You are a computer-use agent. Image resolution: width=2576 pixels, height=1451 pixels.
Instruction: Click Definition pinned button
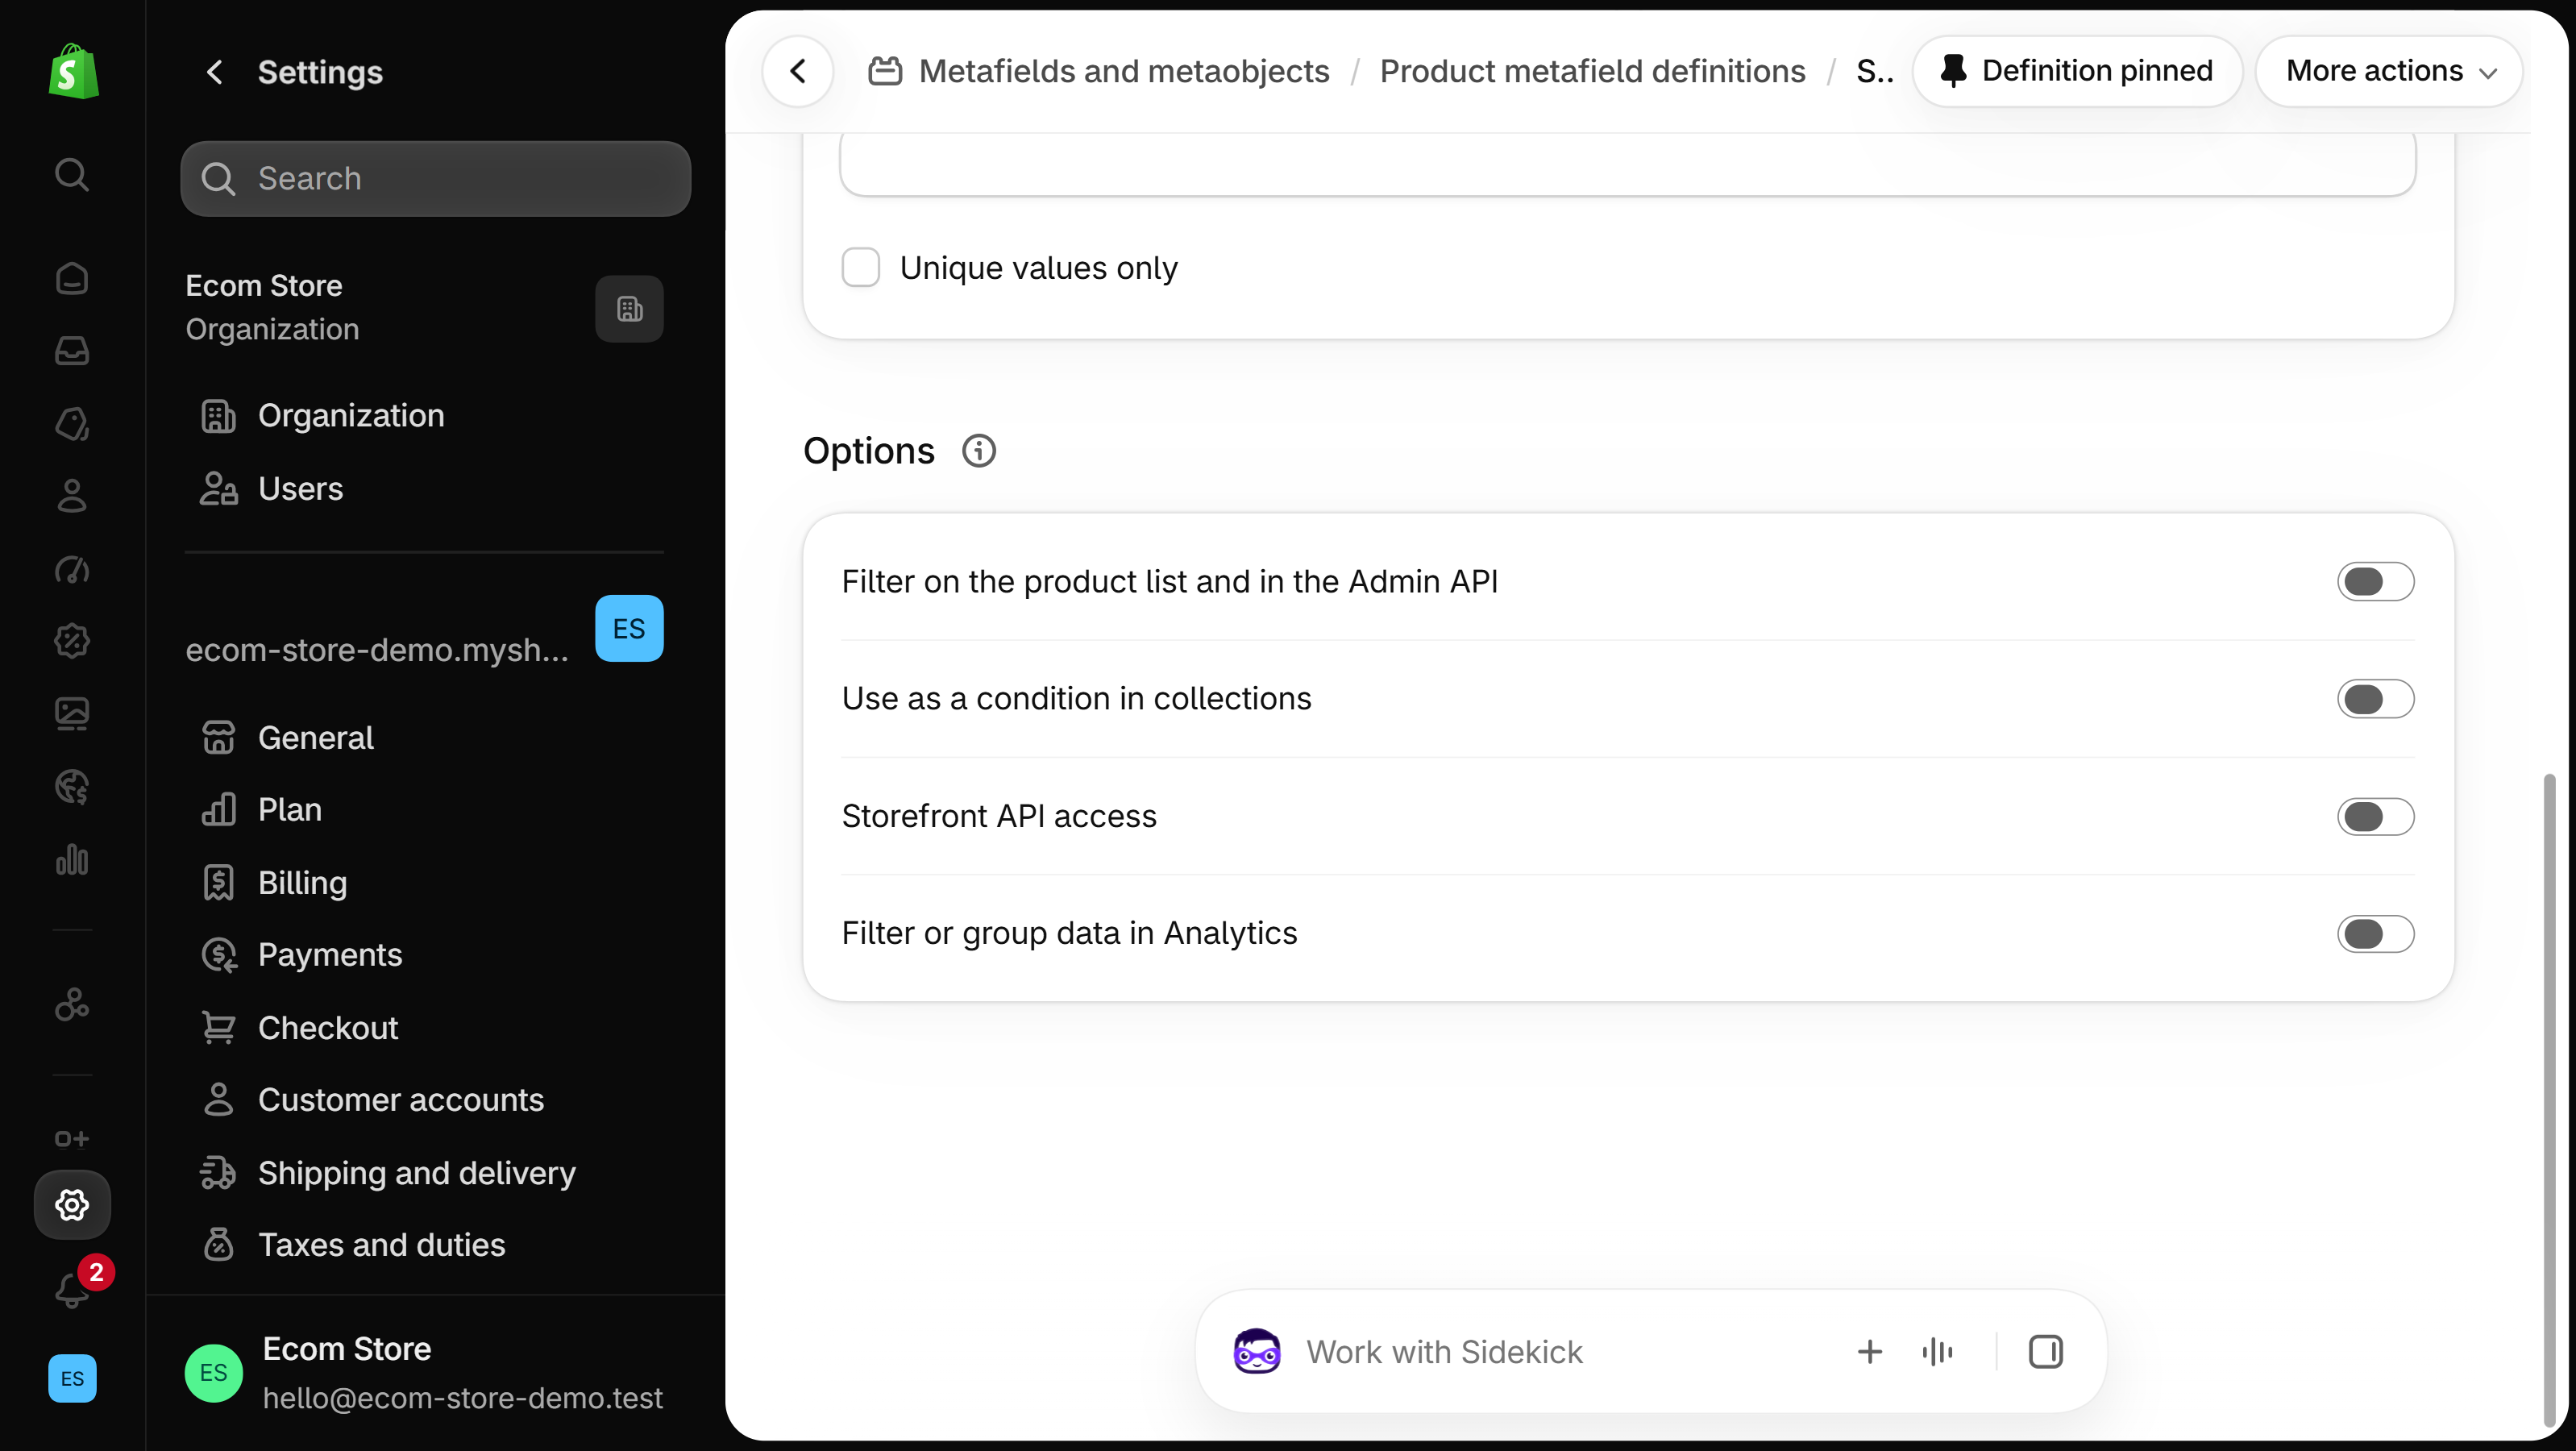coord(2077,71)
